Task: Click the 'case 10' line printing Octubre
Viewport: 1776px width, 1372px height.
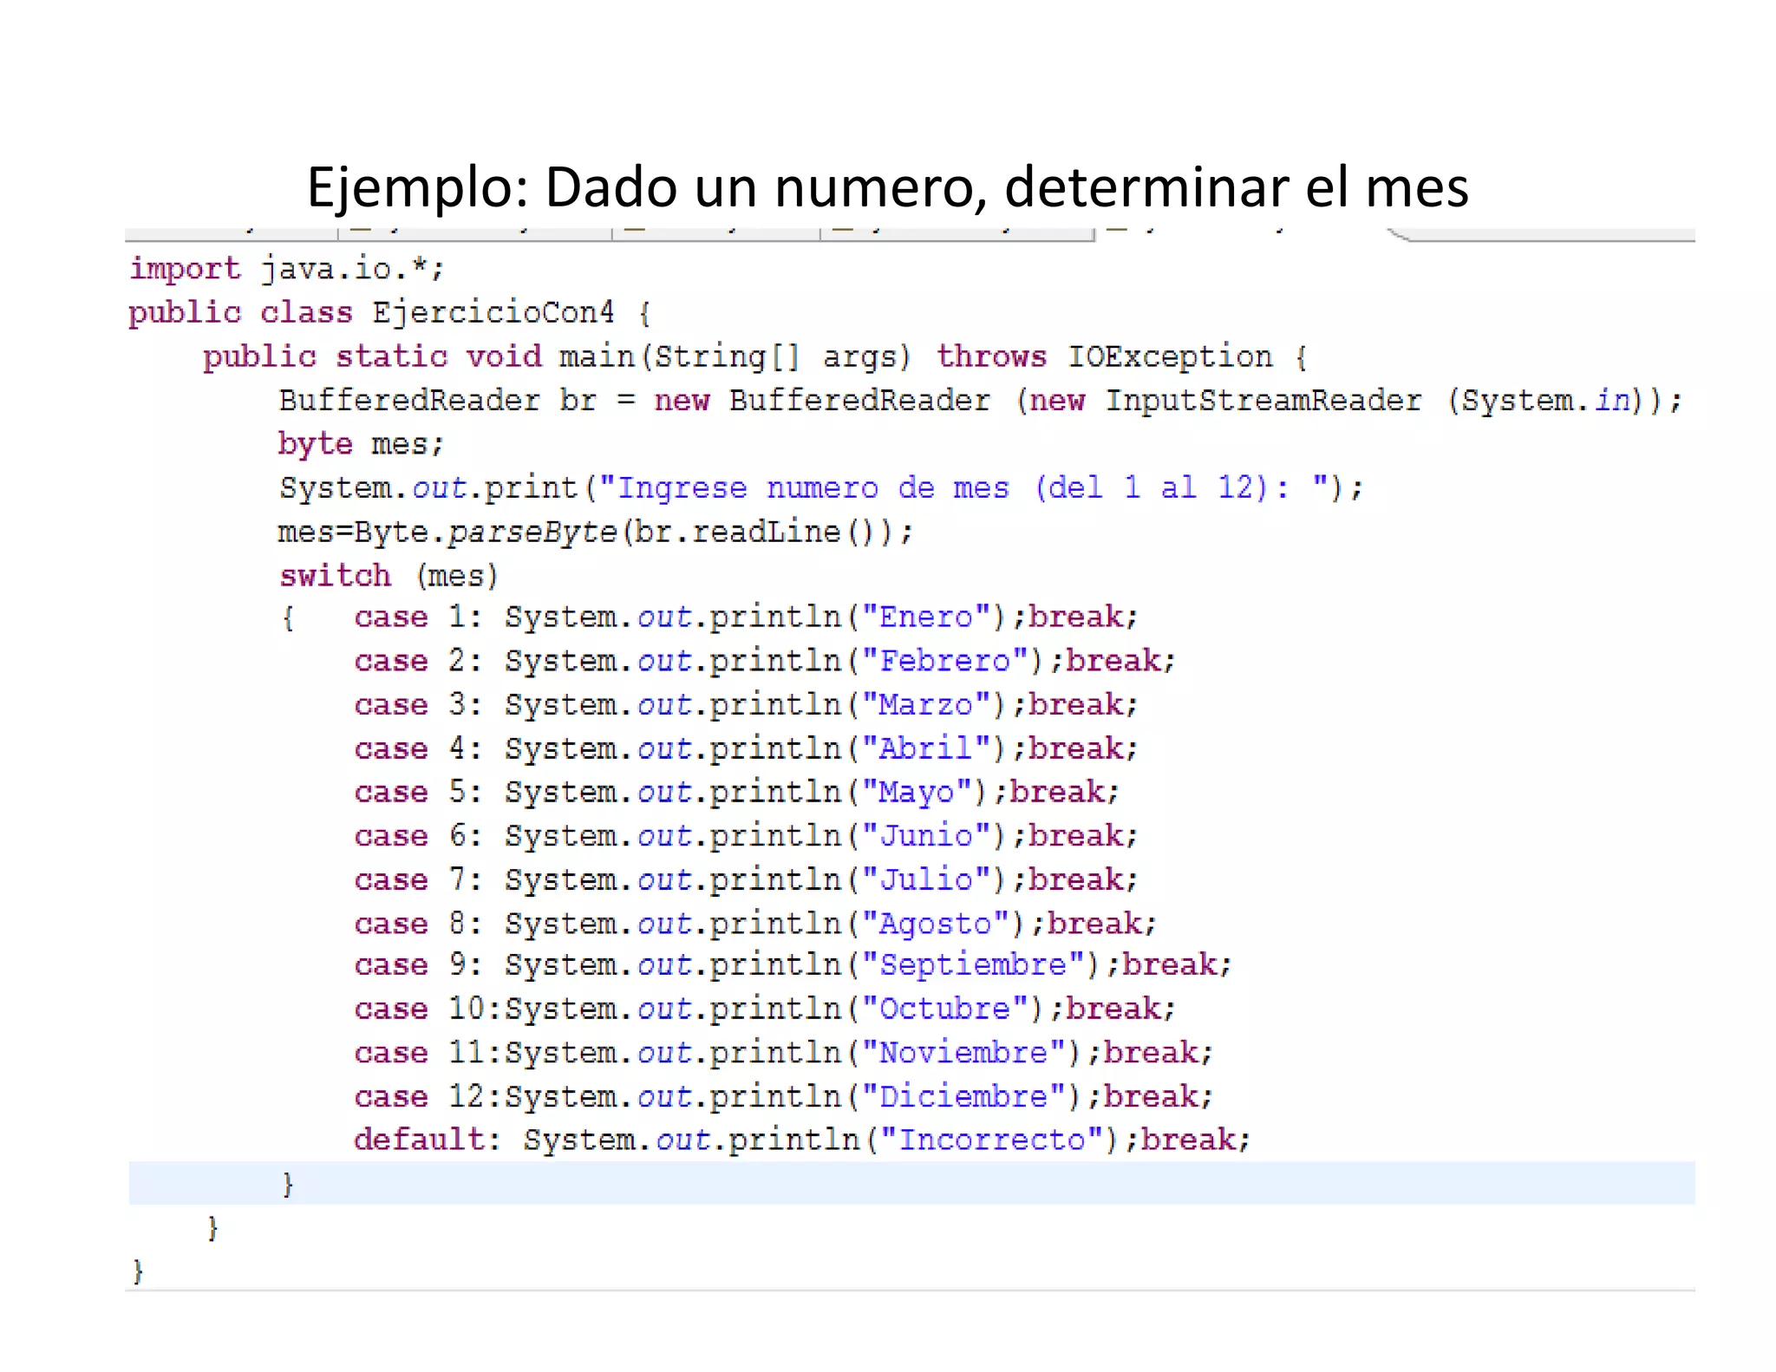Action: (765, 1009)
